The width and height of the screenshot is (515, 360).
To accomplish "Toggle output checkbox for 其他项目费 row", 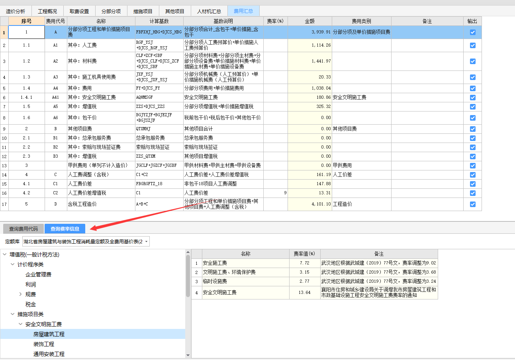I will 472,129.
